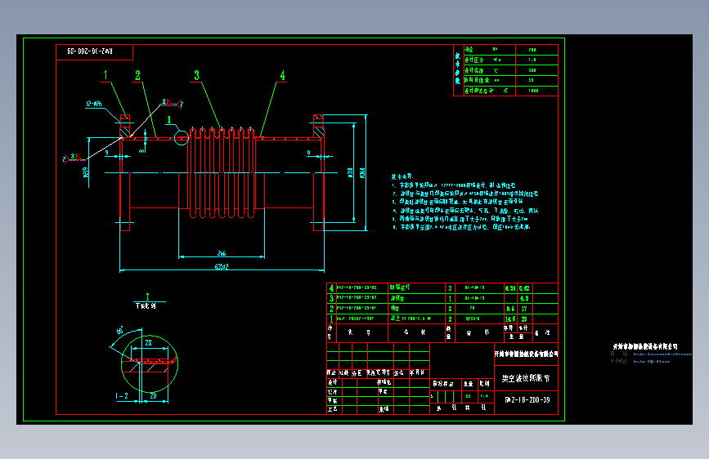Click the inner vertical diameter dimension at right
This screenshot has height=459, width=709.
pos(350,172)
